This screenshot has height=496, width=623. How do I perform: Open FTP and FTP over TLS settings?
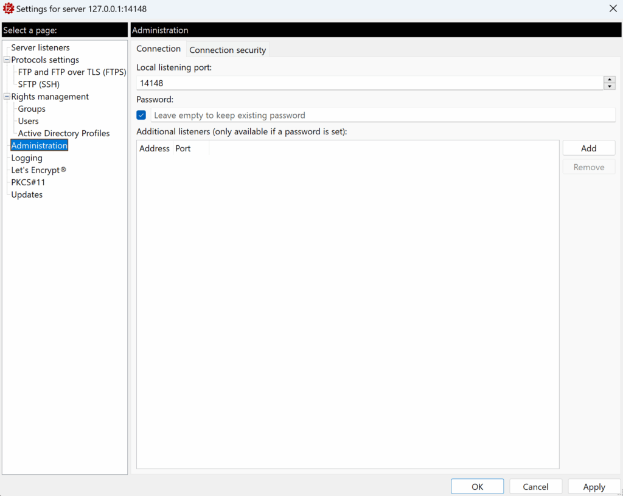tap(72, 72)
